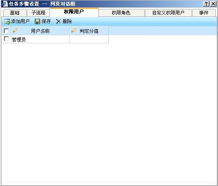Select the 管理员 user name cell
The width and height of the screenshot is (218, 186).
(40, 39)
